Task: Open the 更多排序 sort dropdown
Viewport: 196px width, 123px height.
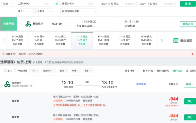Action: click(131, 71)
